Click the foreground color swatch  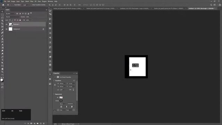click(x=1, y=80)
